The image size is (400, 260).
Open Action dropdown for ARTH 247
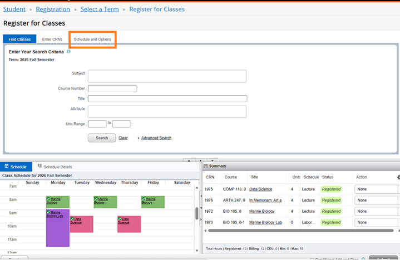click(377, 200)
